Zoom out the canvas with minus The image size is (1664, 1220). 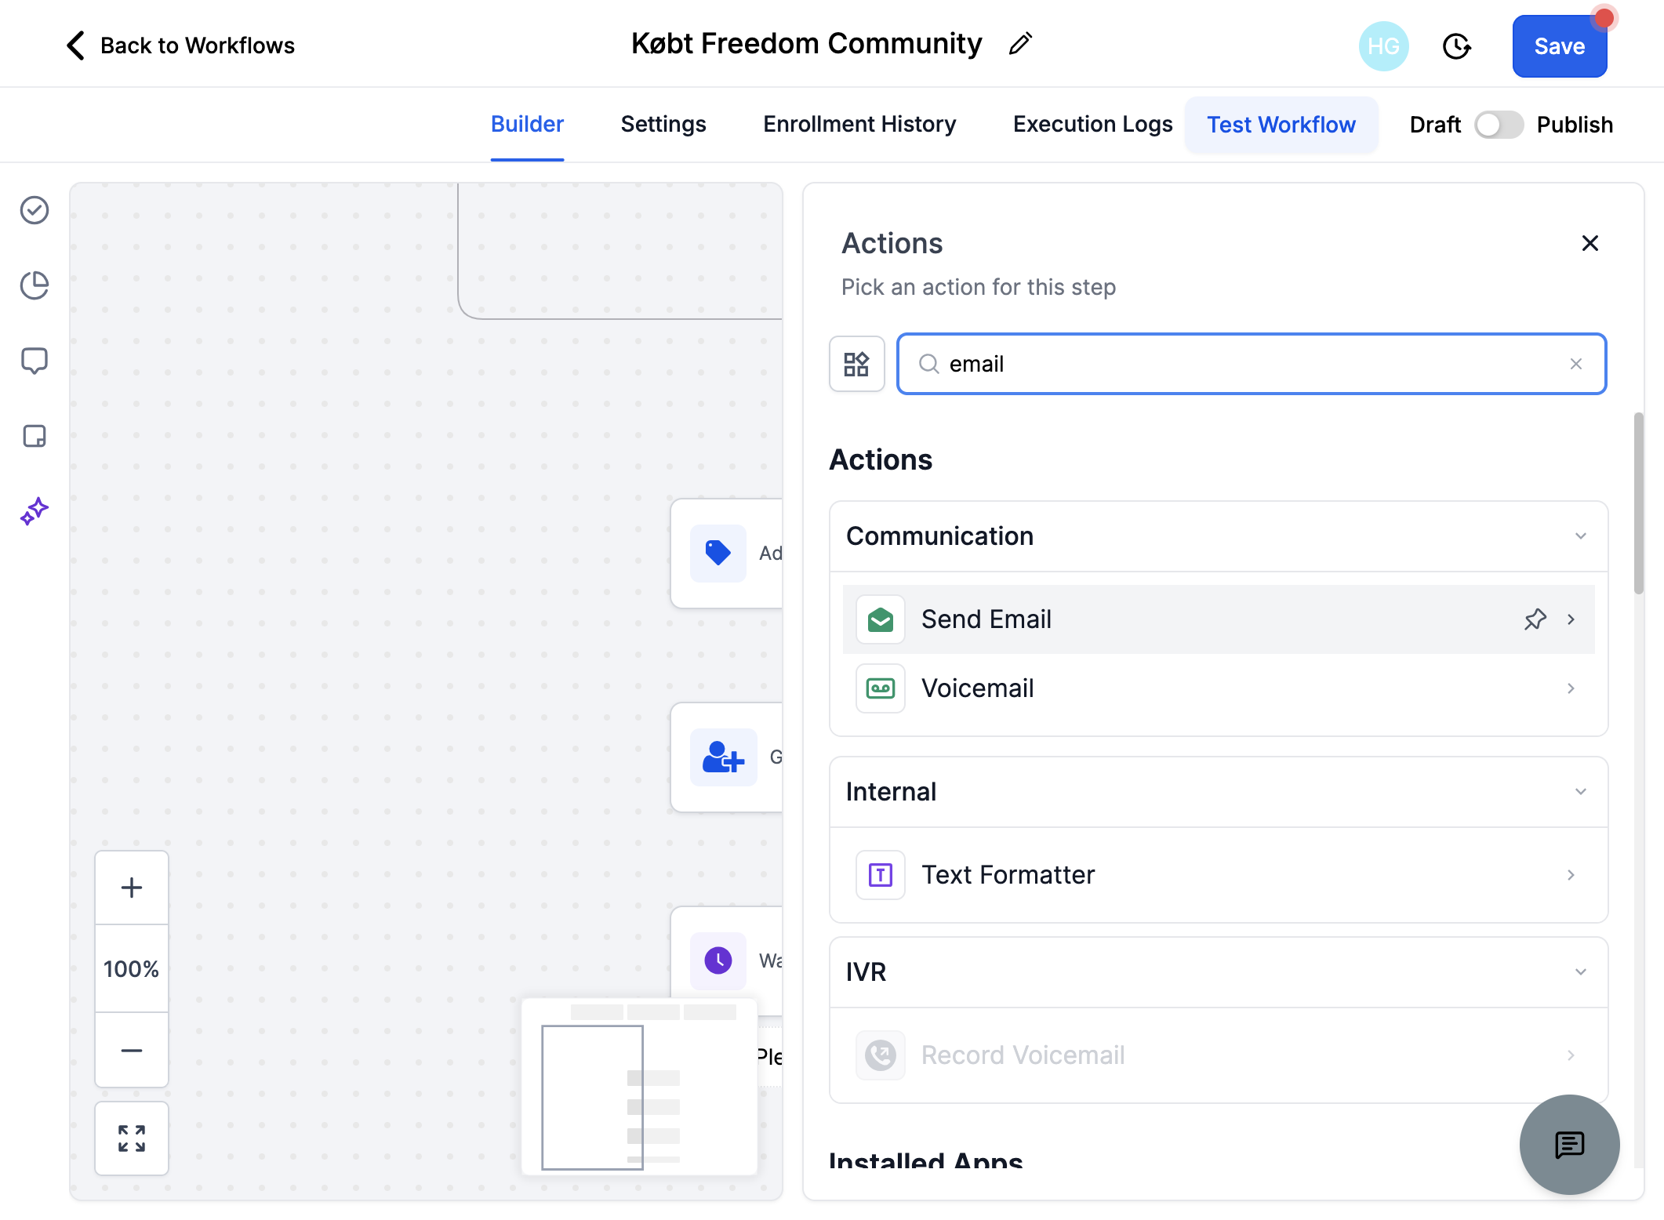pyautogui.click(x=132, y=1051)
